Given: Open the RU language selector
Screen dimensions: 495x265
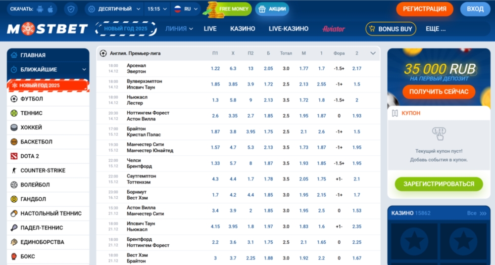Looking at the screenshot, I should point(186,9).
